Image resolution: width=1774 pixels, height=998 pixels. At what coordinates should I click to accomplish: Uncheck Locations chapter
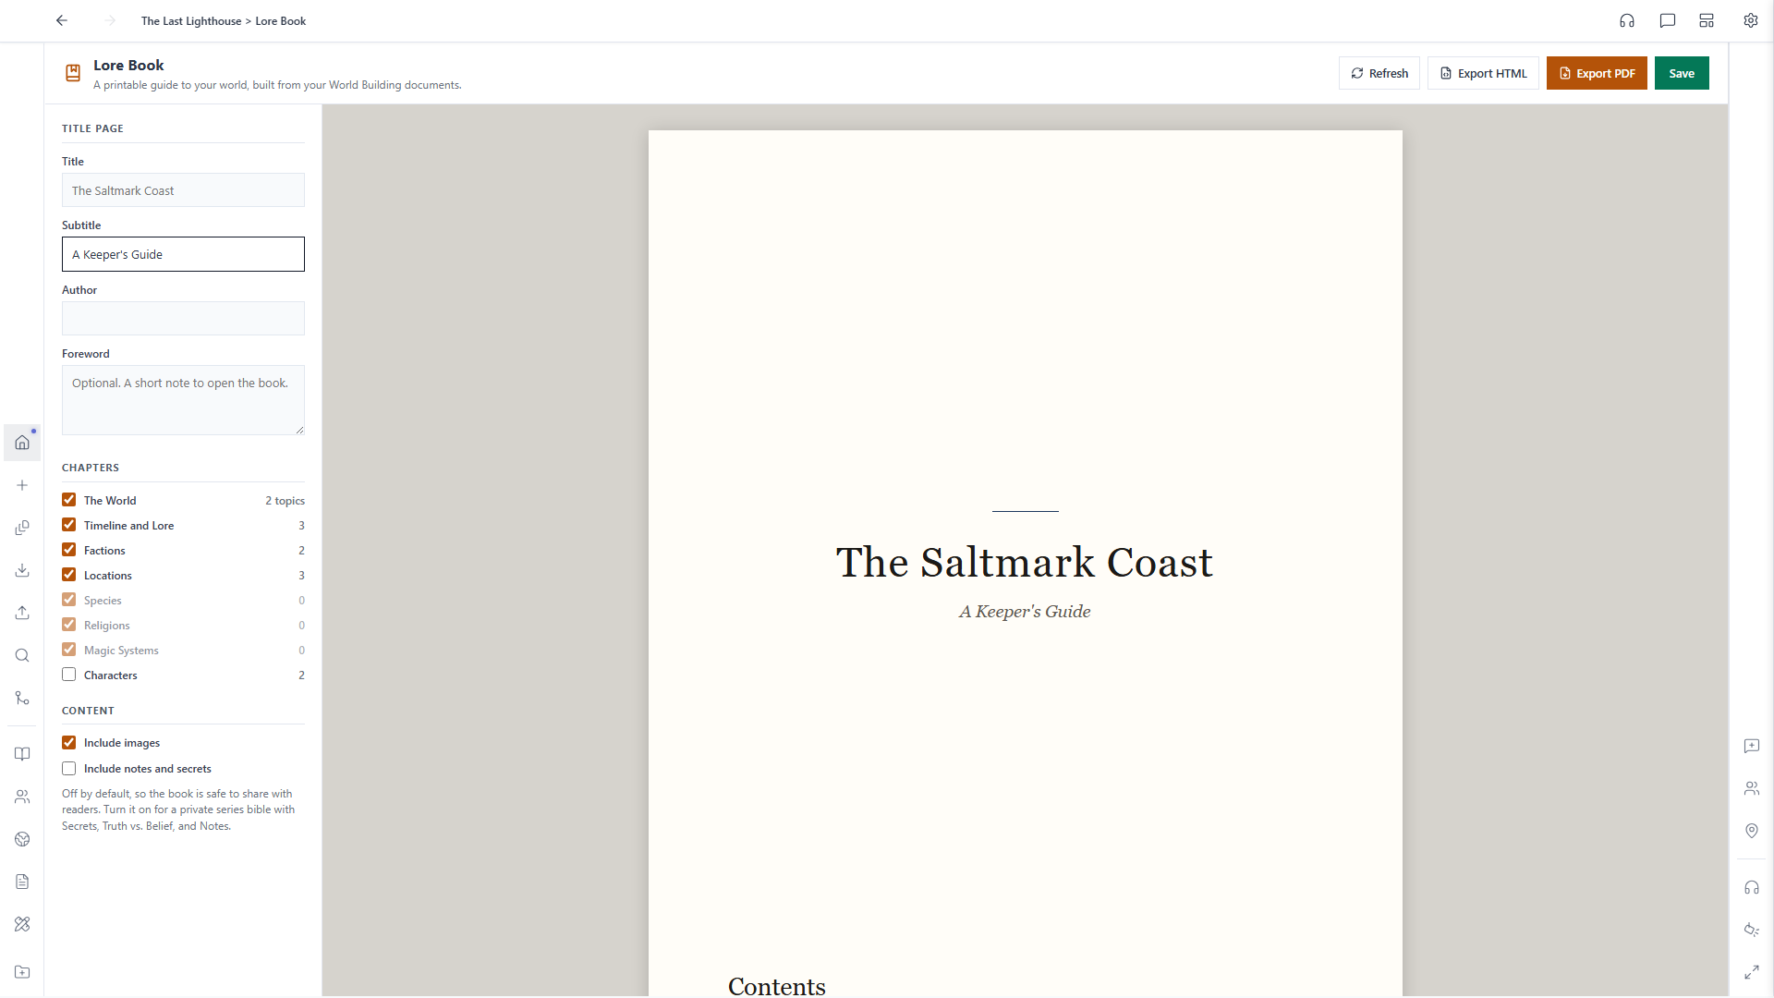point(69,575)
